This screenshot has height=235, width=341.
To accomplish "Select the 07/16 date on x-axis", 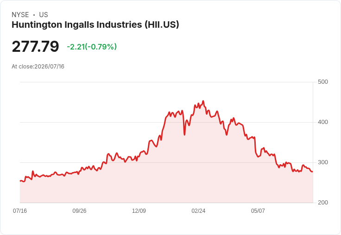I will 20,210.
